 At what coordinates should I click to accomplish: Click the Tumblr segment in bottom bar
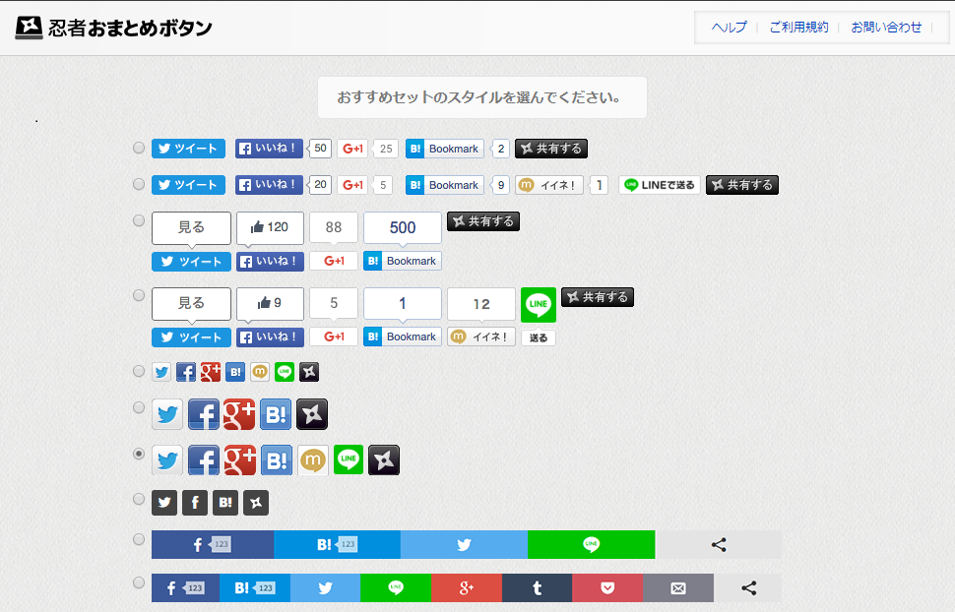coord(537,587)
